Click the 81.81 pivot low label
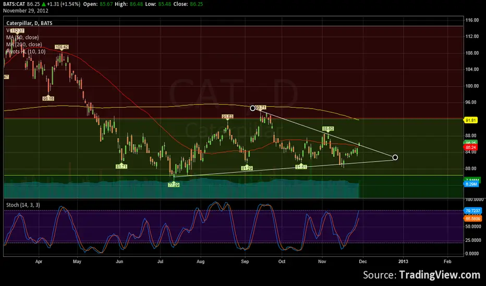486x286 pixels. pos(301,166)
